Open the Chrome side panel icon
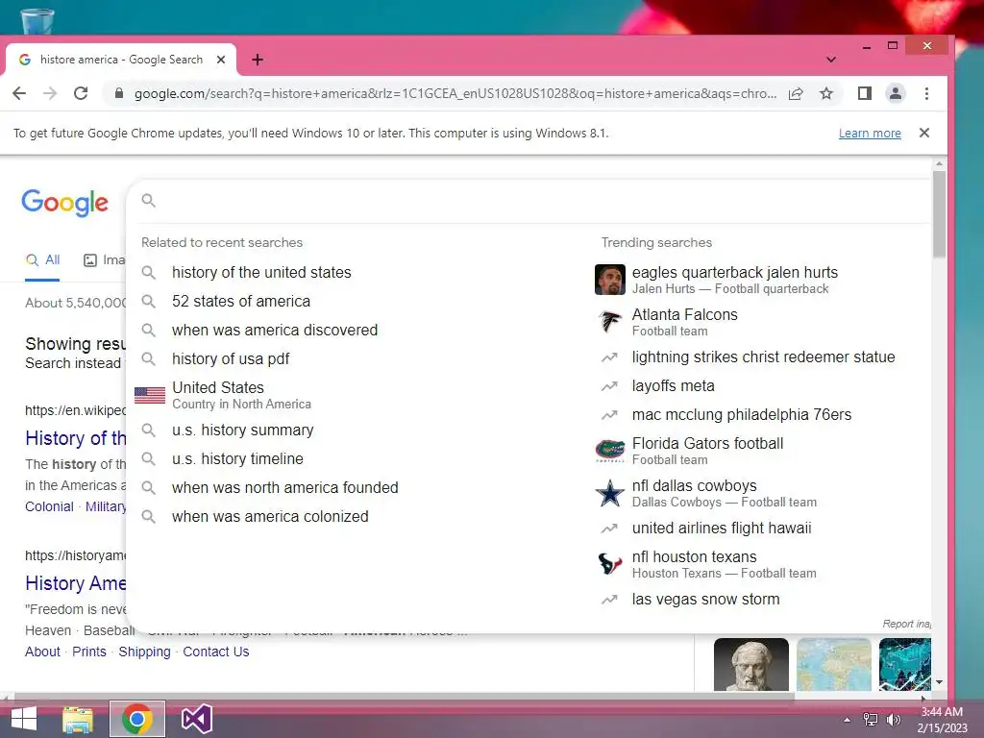This screenshot has height=738, width=984. [x=865, y=93]
